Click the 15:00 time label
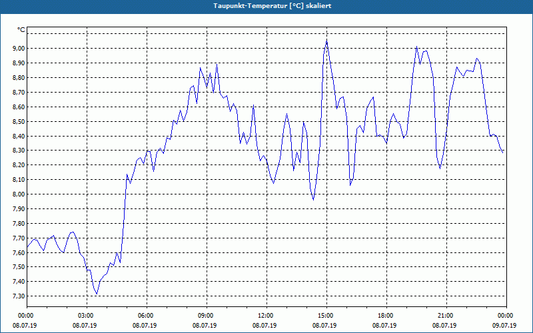 tap(326, 316)
